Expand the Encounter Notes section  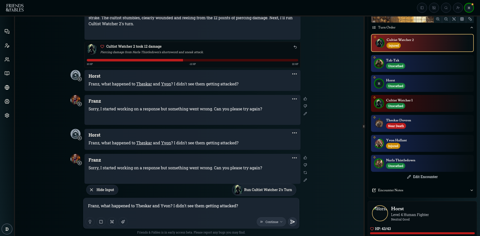pos(471,190)
